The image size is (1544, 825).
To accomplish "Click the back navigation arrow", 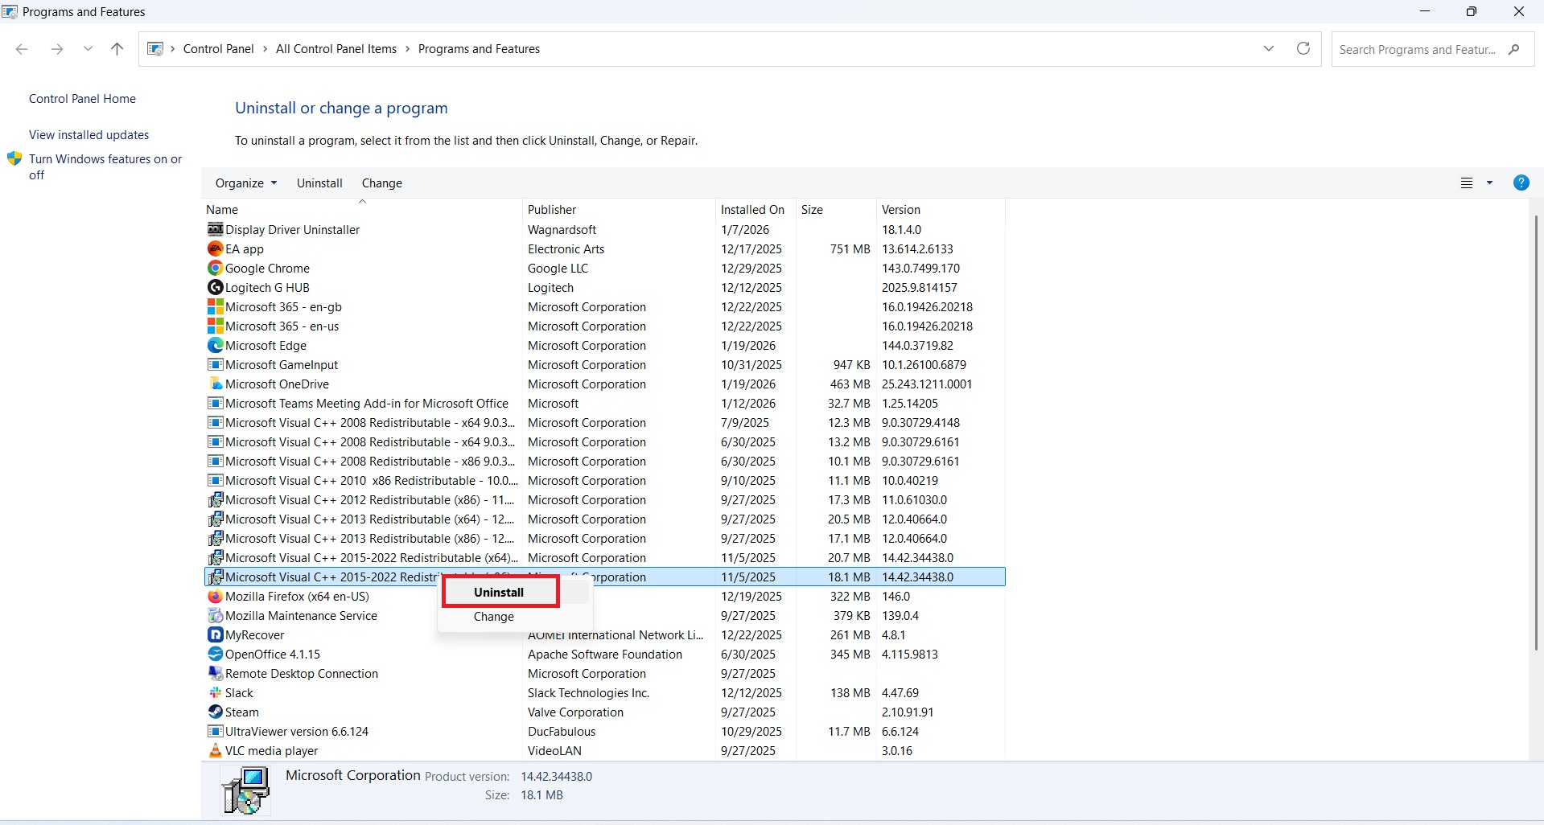I will tap(22, 49).
